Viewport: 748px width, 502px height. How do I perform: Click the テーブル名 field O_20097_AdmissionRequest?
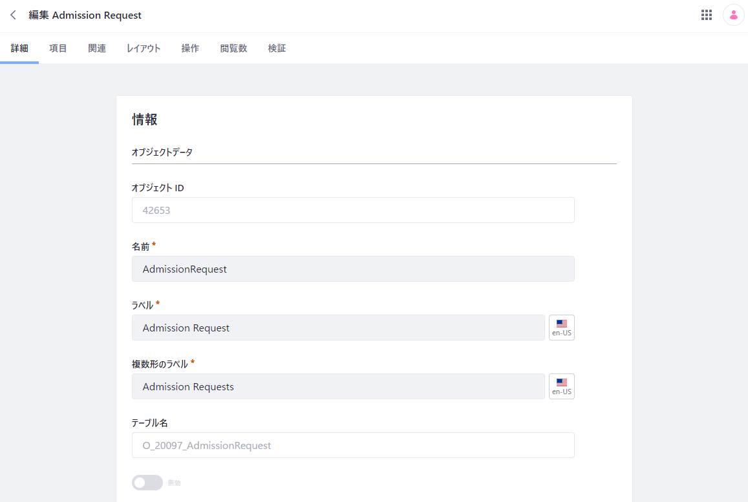point(353,445)
